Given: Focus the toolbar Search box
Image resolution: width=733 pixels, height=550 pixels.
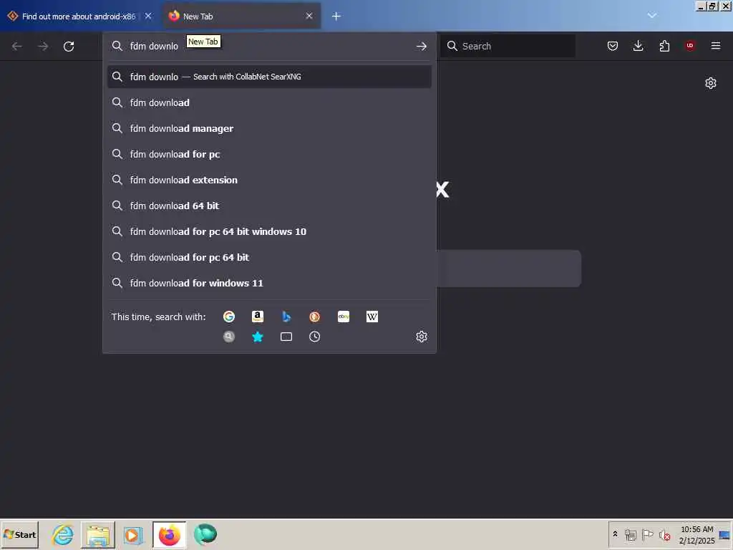Looking at the screenshot, I should point(508,46).
